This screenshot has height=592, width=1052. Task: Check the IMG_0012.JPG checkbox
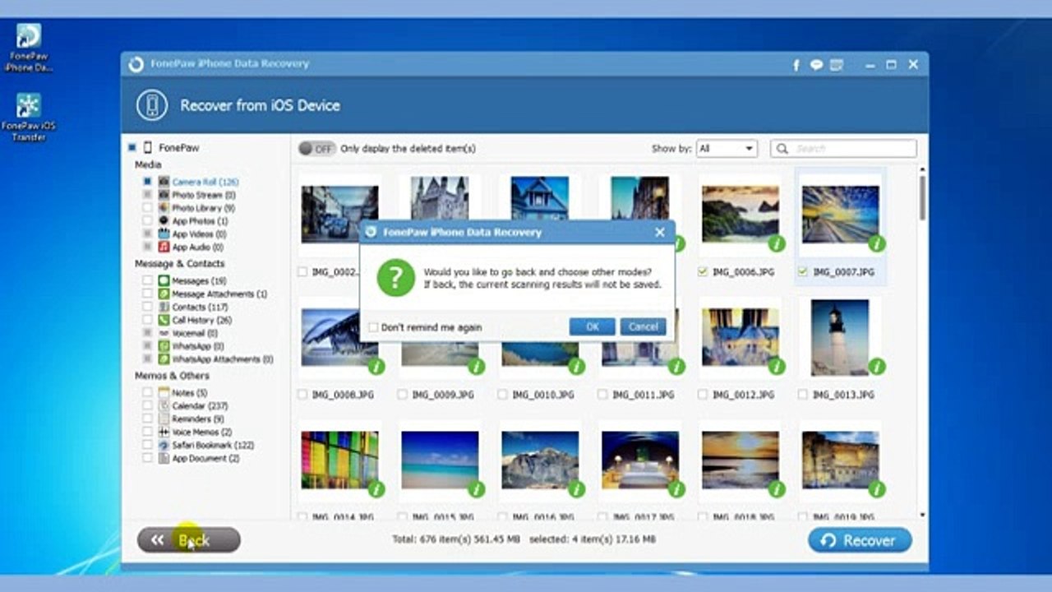click(704, 395)
